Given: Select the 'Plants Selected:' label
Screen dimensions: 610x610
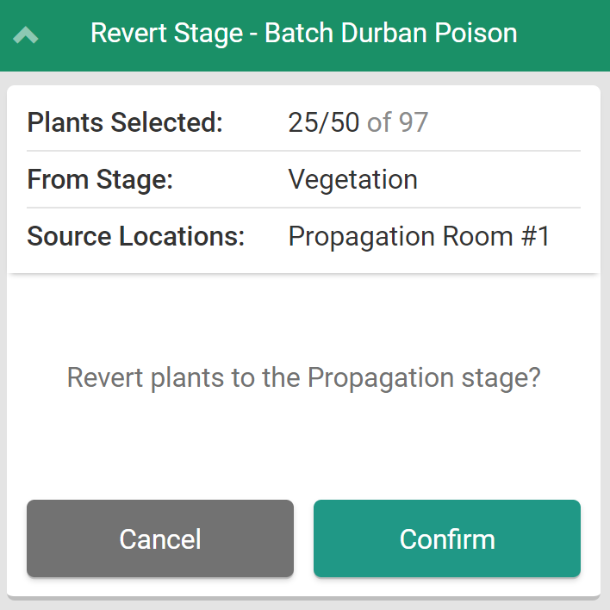Looking at the screenshot, I should pos(125,122).
